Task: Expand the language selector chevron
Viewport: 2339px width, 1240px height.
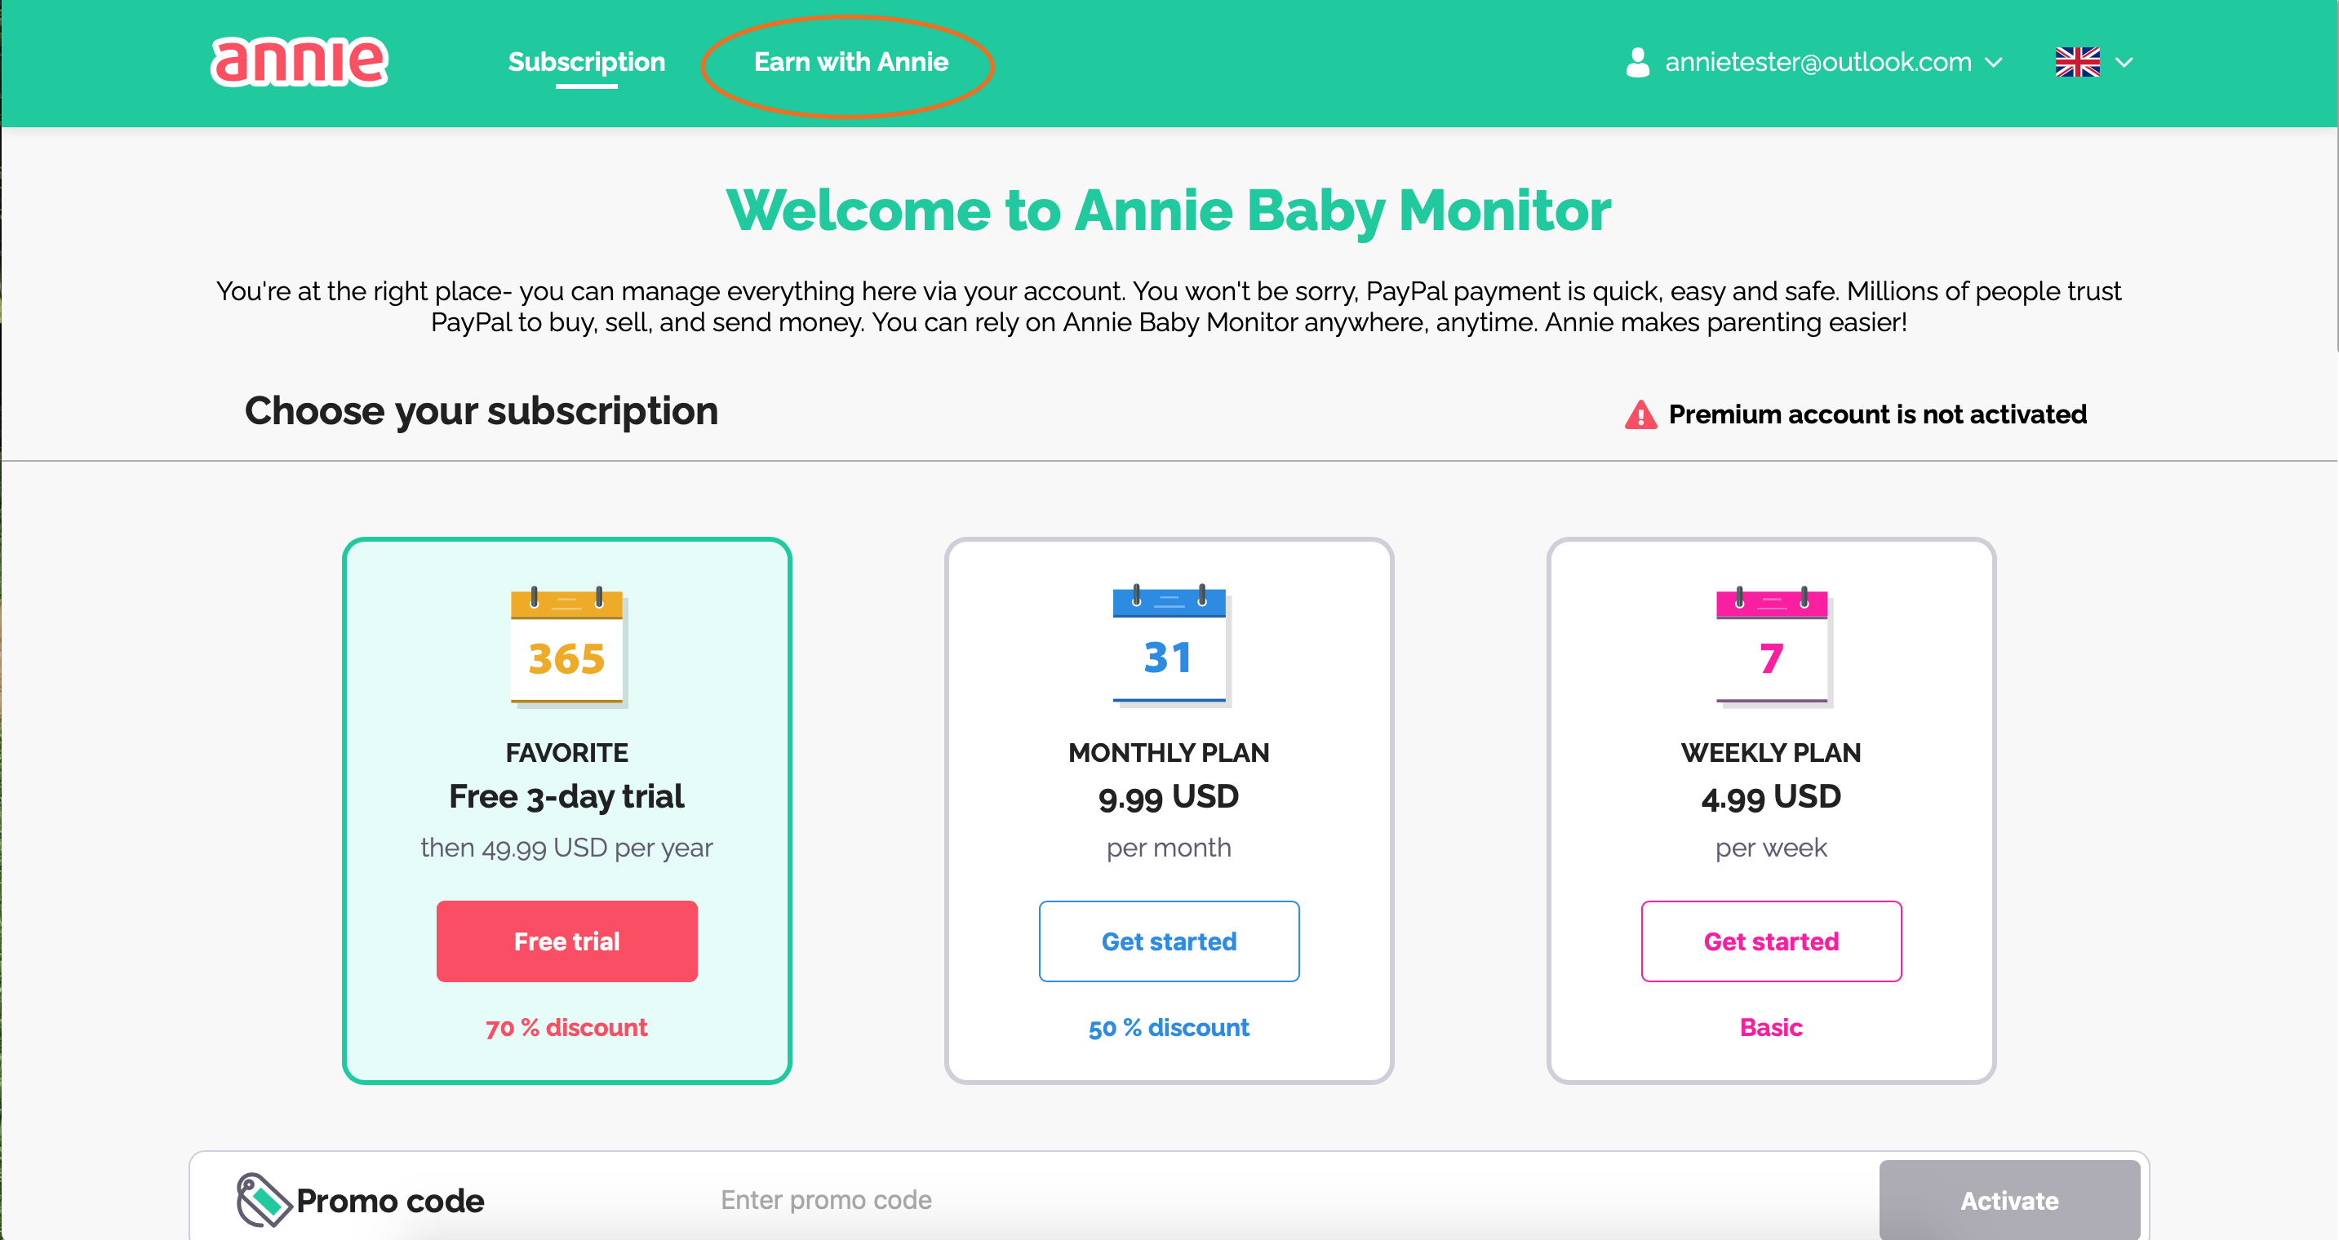Action: 2124,62
